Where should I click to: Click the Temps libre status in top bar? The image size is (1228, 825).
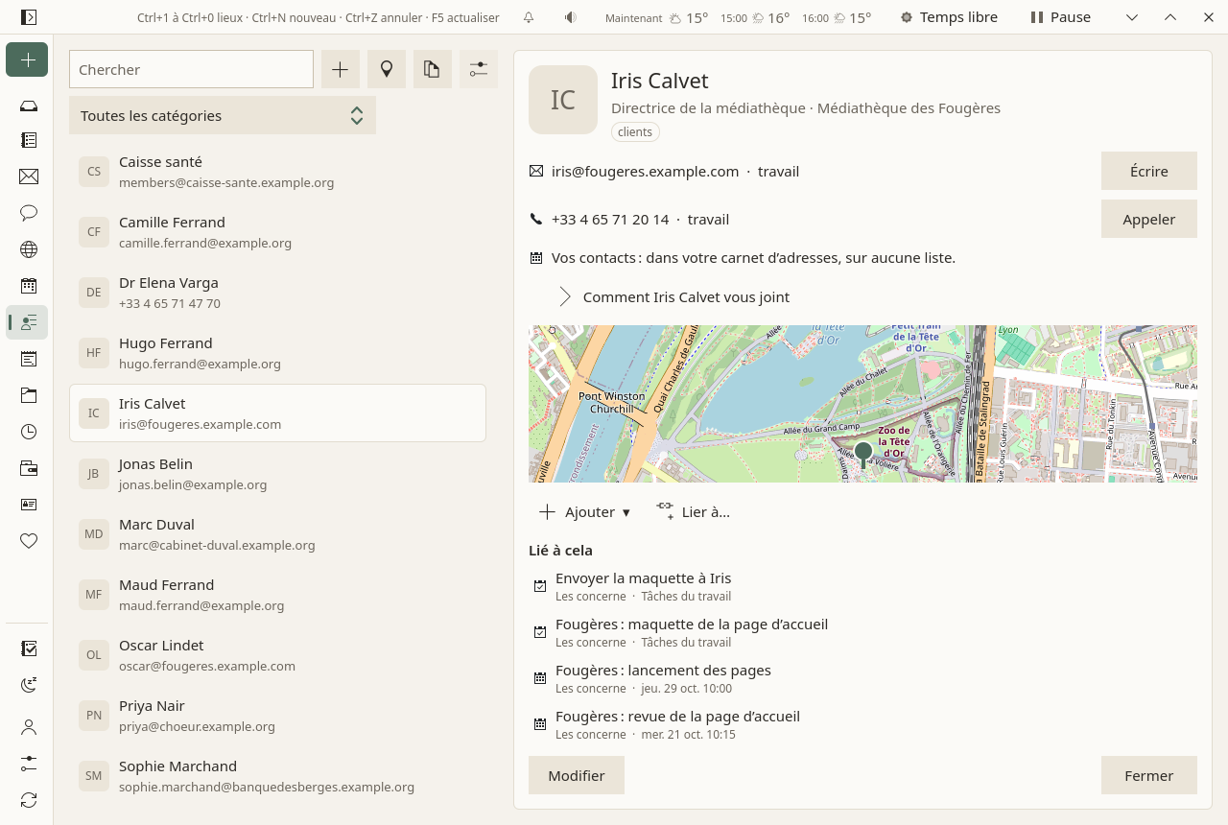949,17
